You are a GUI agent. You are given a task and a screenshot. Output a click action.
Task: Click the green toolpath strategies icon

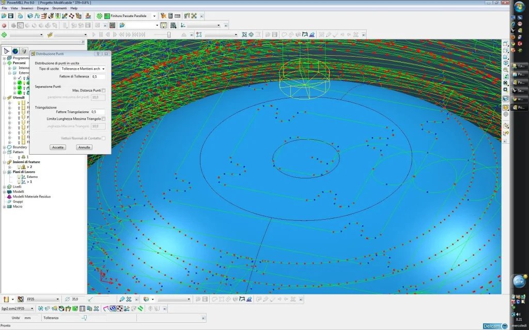pyautogui.click(x=99, y=16)
